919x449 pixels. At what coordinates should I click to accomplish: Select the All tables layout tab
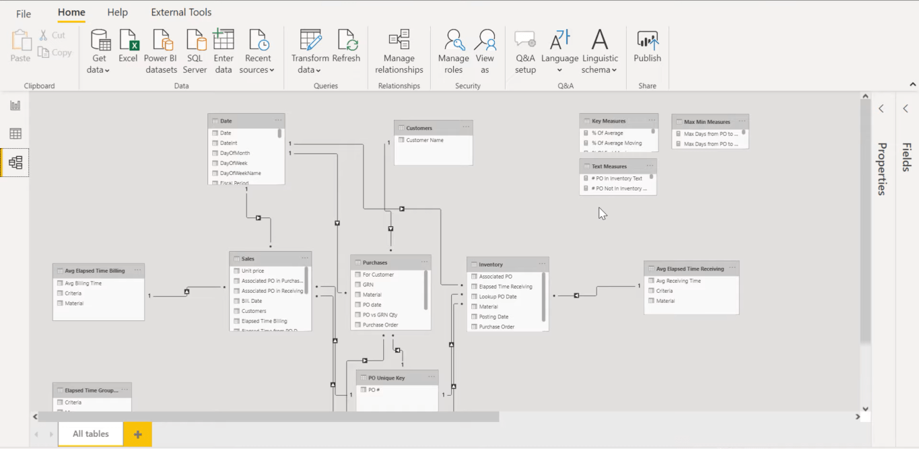pos(91,434)
